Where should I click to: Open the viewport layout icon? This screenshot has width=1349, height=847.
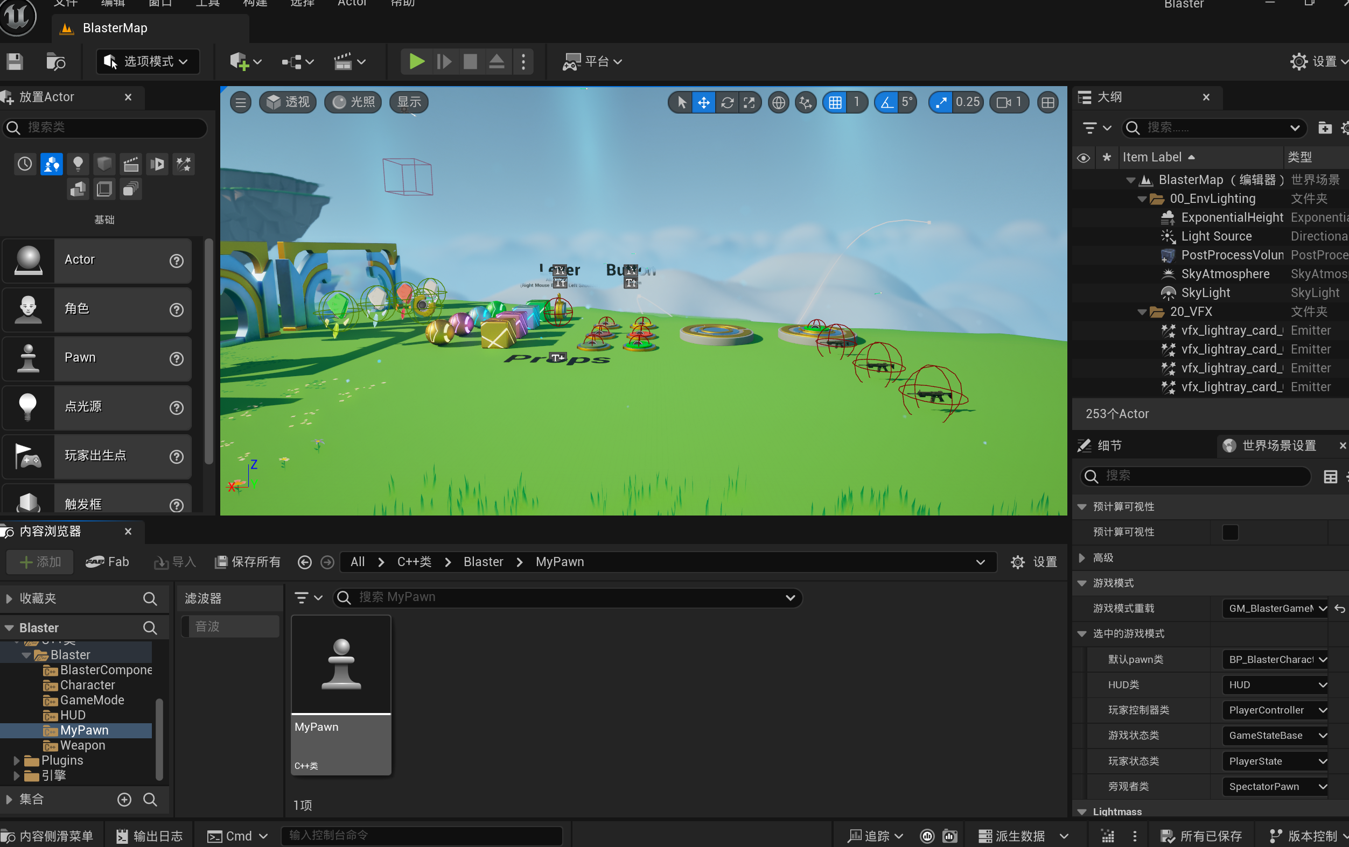[x=1047, y=102]
